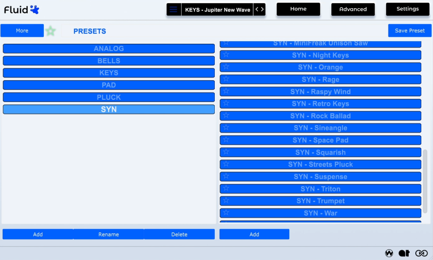Expand the PLUCK preset category
The width and height of the screenshot is (433, 260).
click(x=109, y=97)
